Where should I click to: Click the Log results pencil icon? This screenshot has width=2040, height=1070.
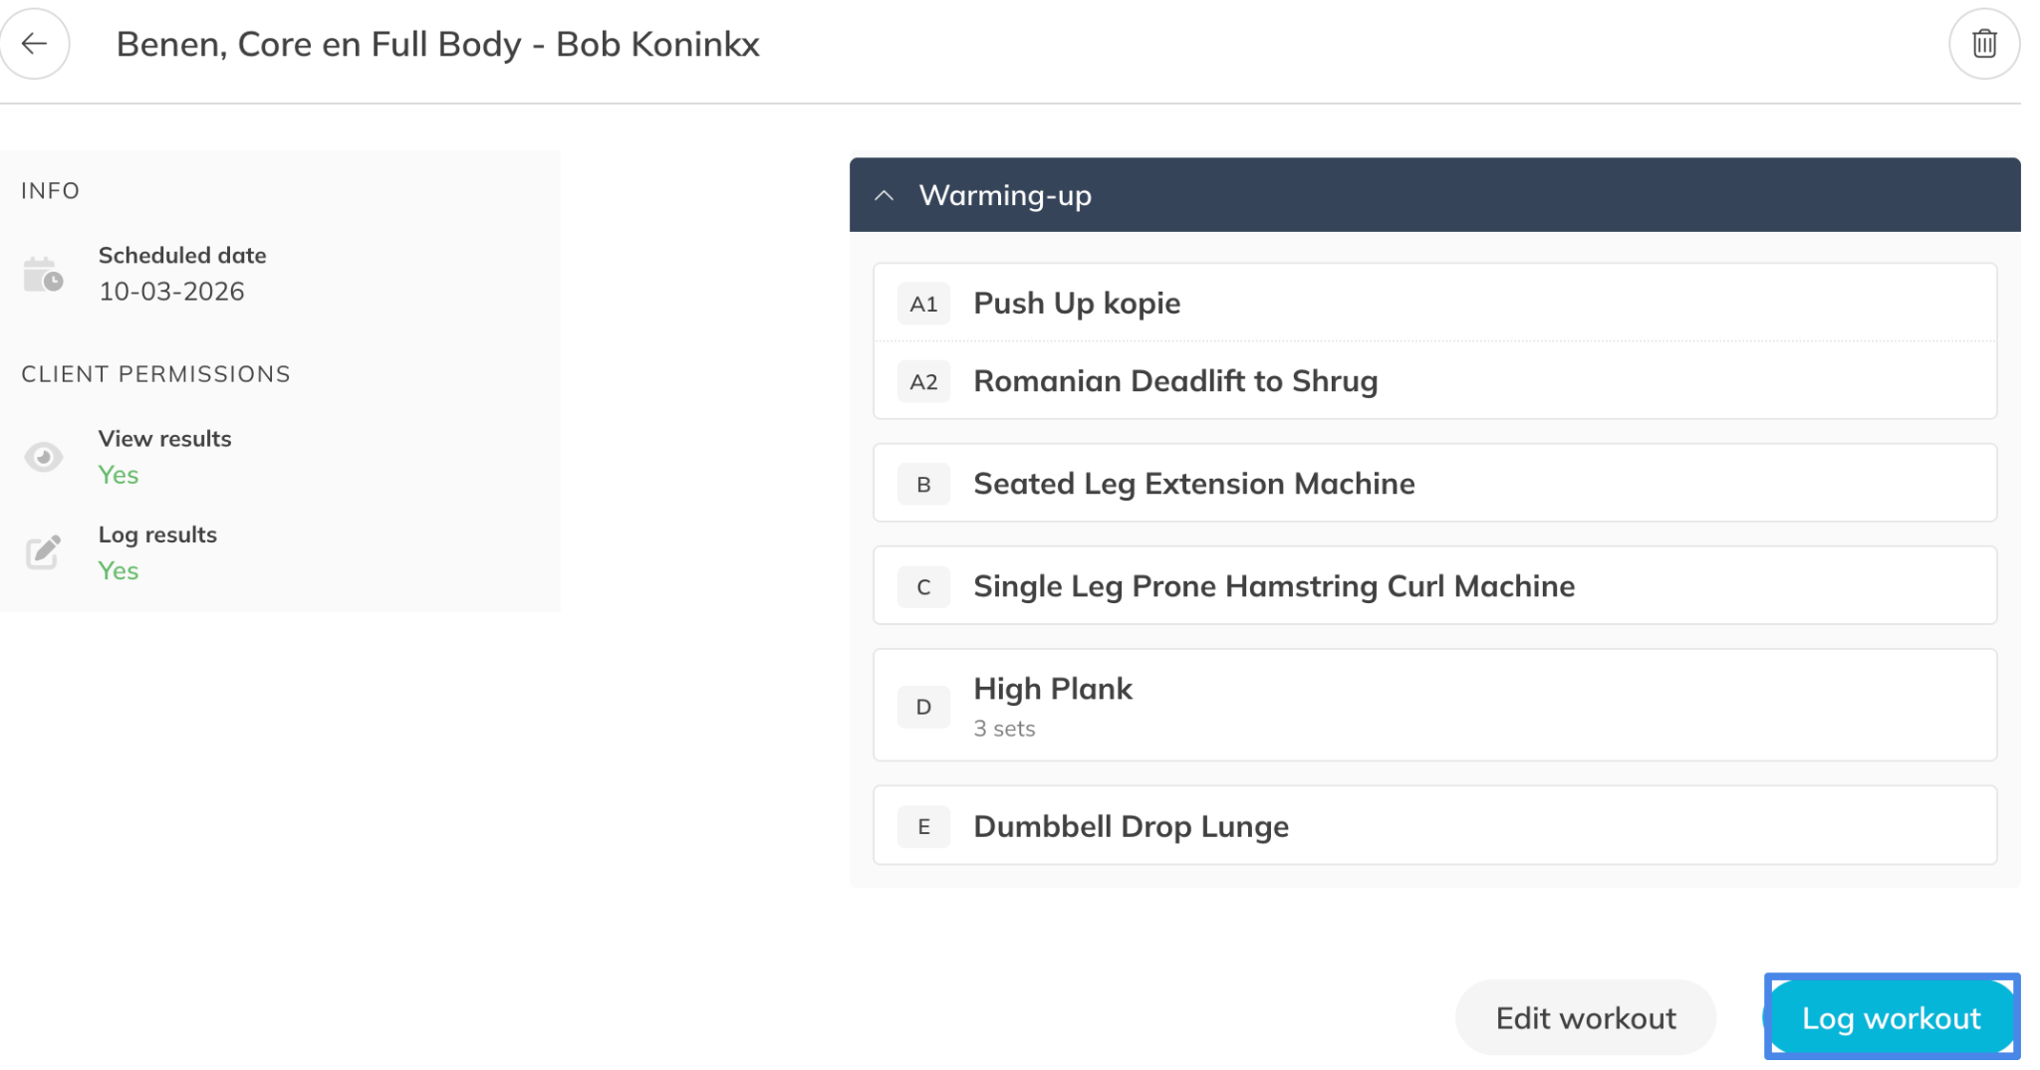(43, 551)
